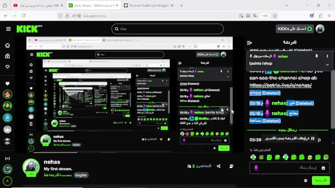Open the Browse icon in the left sidebar
The width and height of the screenshot is (335, 188).
7,56
